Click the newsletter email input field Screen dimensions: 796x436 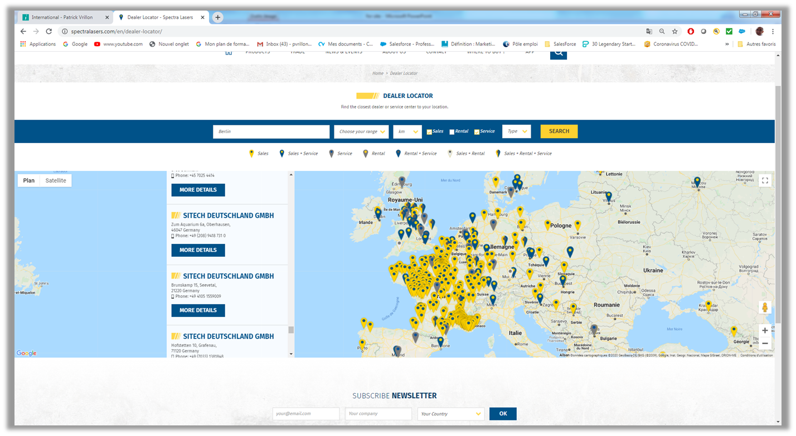(x=306, y=414)
